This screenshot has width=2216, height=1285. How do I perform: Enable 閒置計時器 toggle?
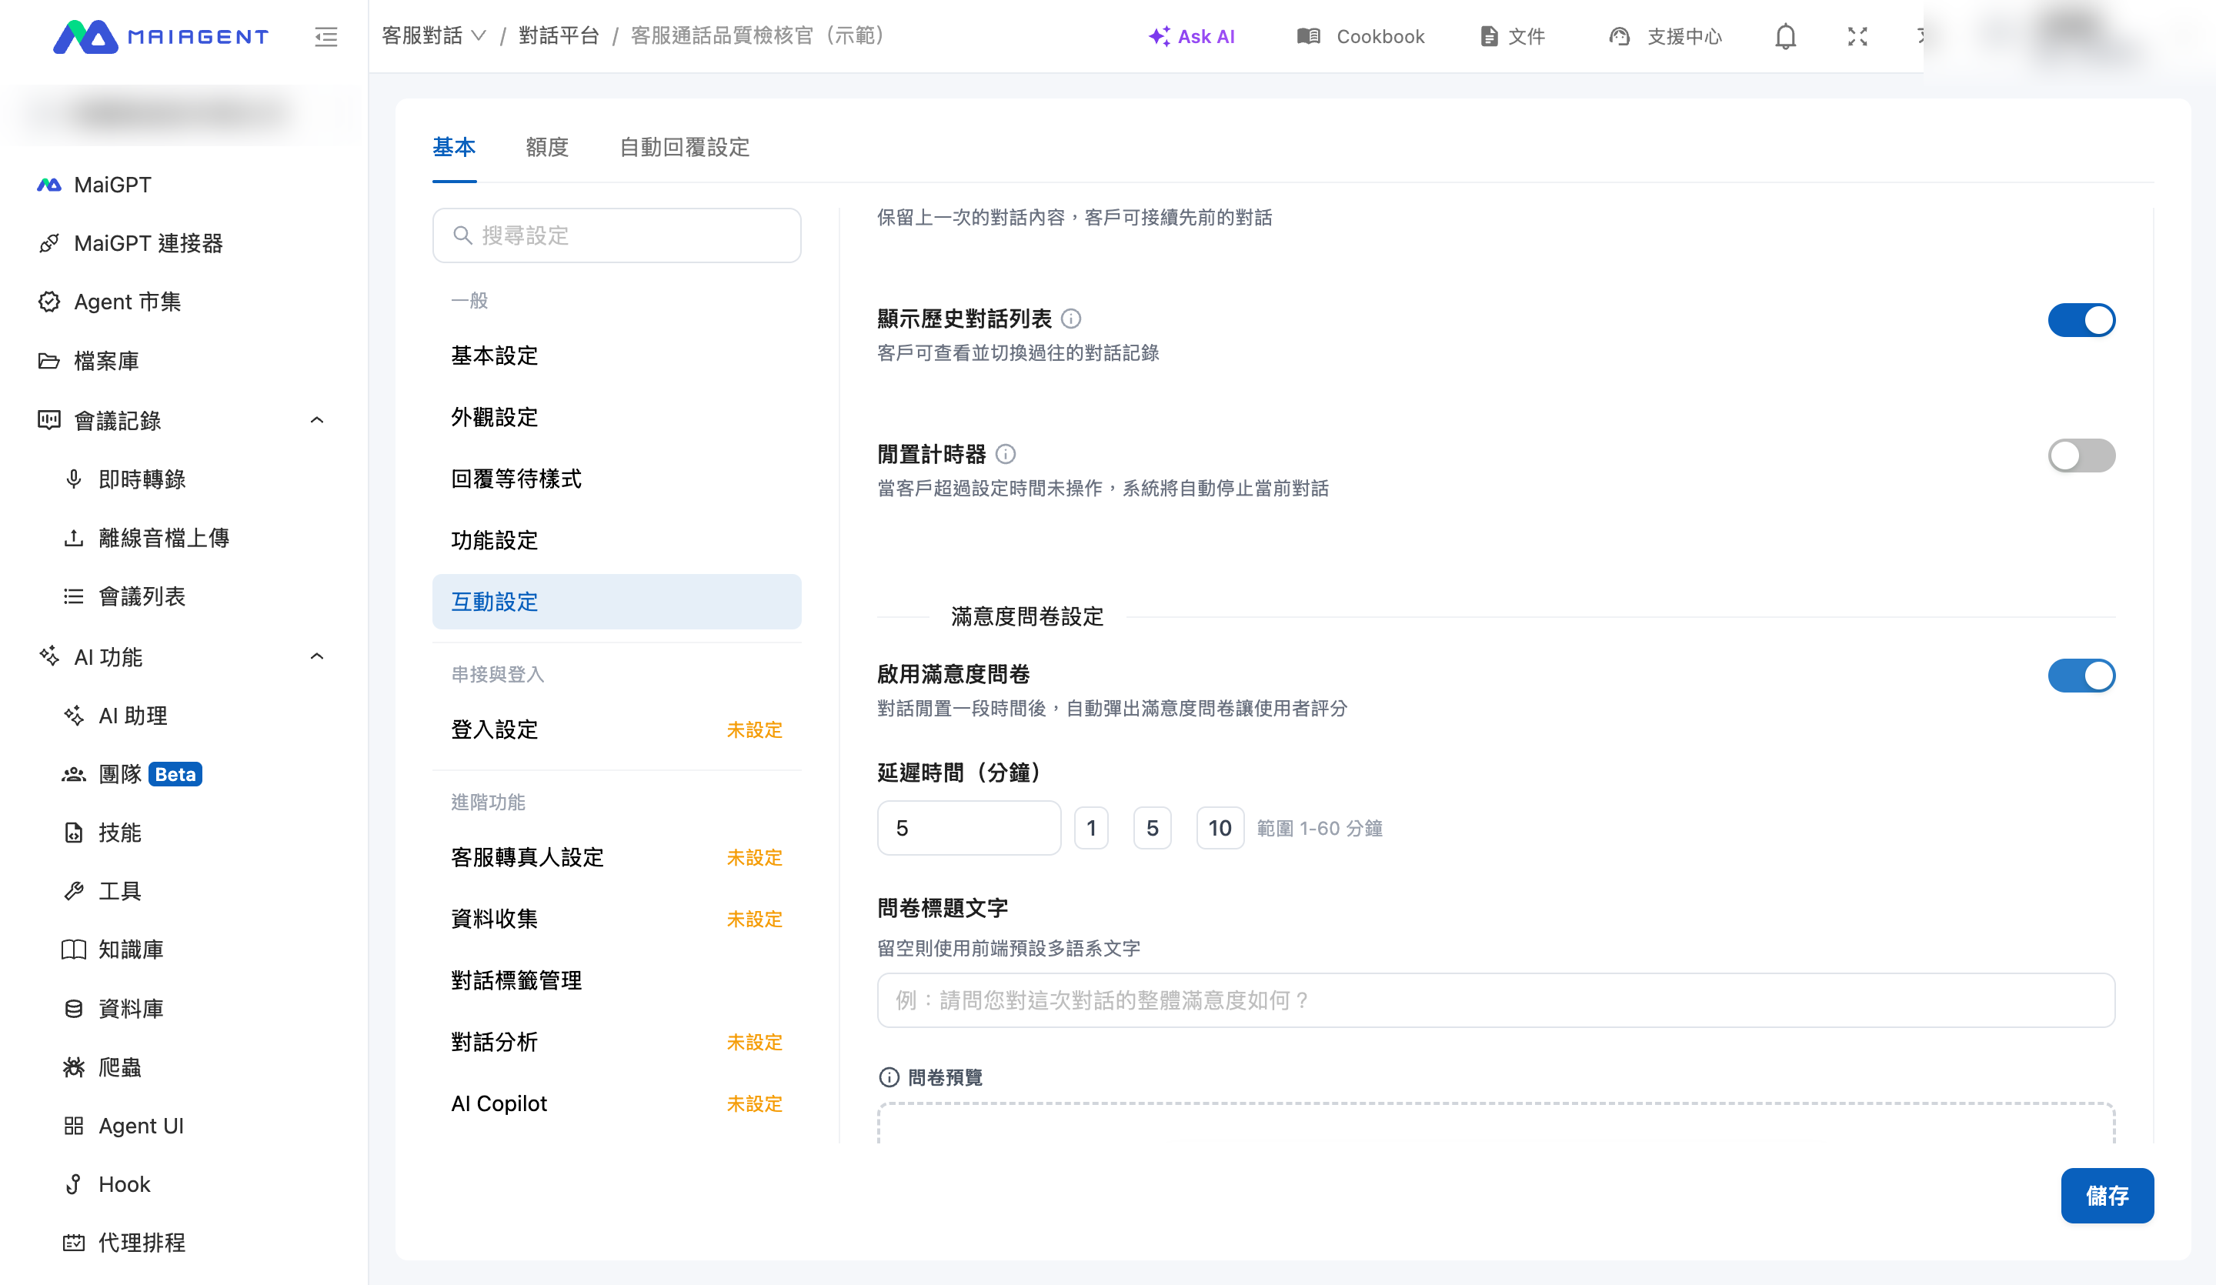tap(2081, 456)
